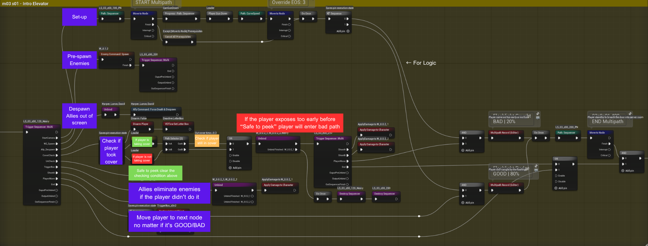Click reroute knot on Cancel All Prerequisites wire
Viewport: 648px width, 246px height.
262,42
